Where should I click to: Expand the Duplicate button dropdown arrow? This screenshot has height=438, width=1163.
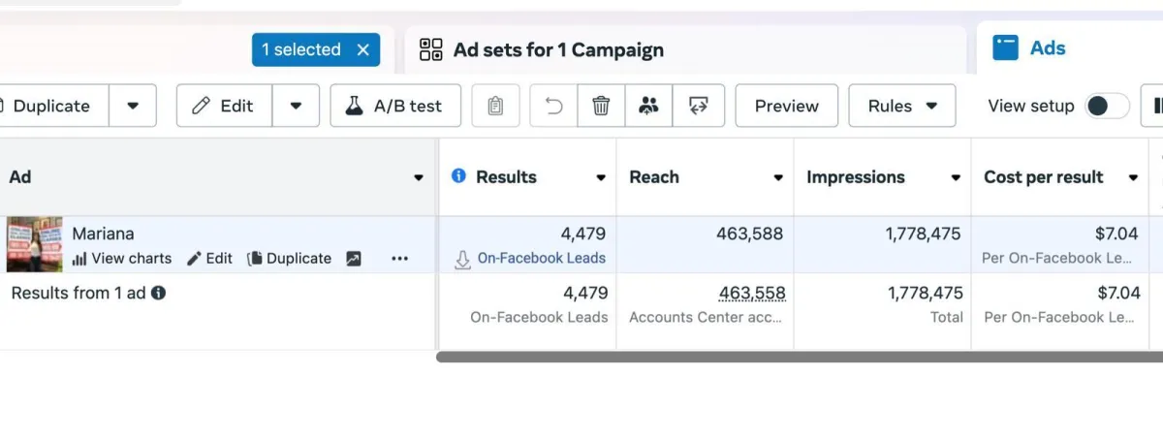(x=133, y=106)
